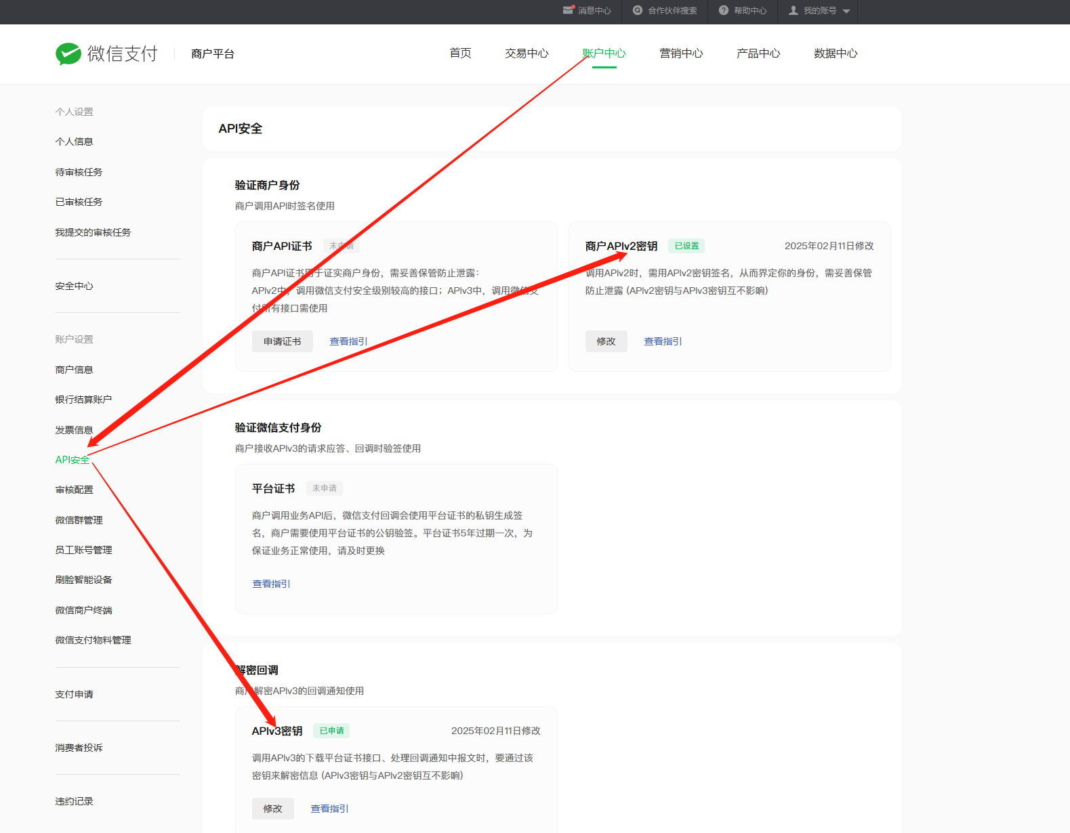This screenshot has width=1070, height=833.
Task: Open 交易中心 tab
Action: pos(527,54)
